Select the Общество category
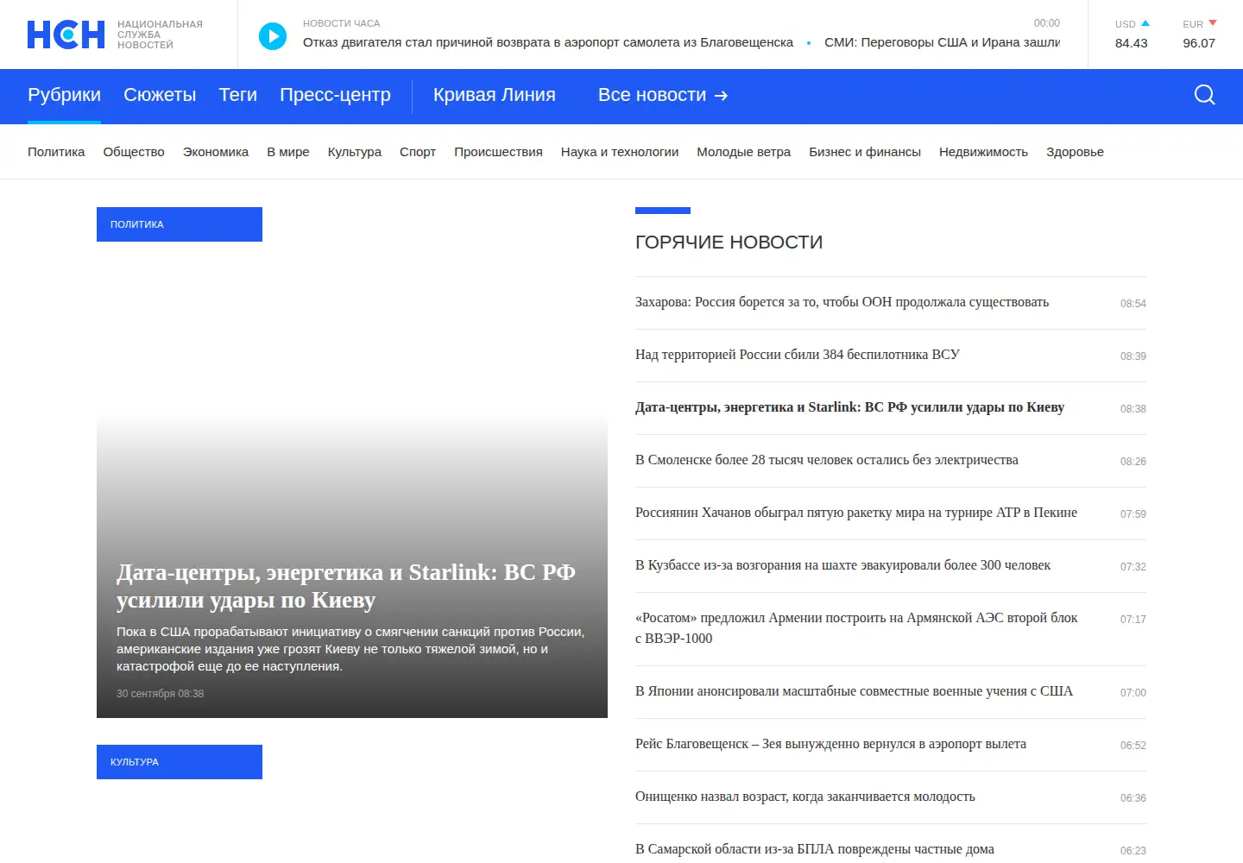The width and height of the screenshot is (1243, 863). click(x=134, y=152)
